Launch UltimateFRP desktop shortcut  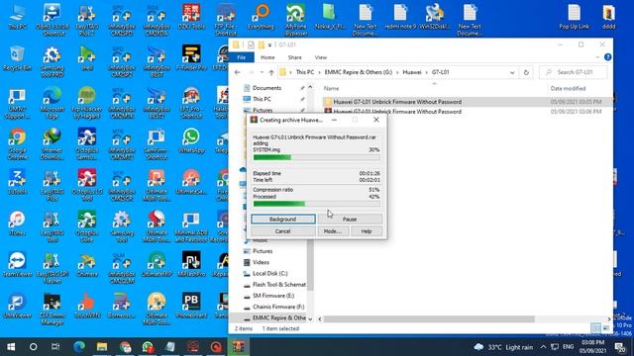point(157,264)
